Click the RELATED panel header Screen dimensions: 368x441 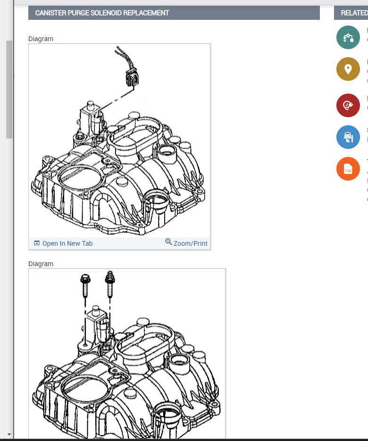pos(351,13)
